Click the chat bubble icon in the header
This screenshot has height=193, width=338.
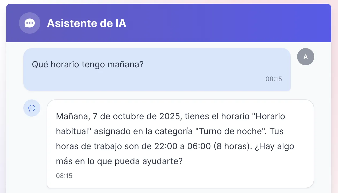point(30,23)
